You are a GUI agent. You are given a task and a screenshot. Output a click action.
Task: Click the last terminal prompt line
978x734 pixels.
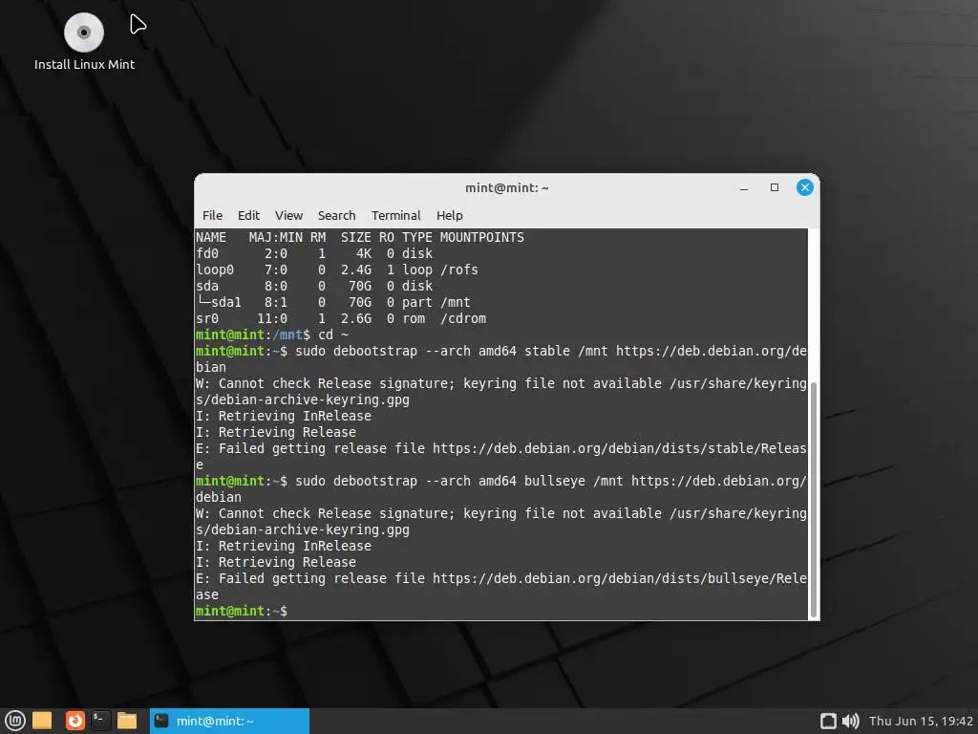[242, 611]
